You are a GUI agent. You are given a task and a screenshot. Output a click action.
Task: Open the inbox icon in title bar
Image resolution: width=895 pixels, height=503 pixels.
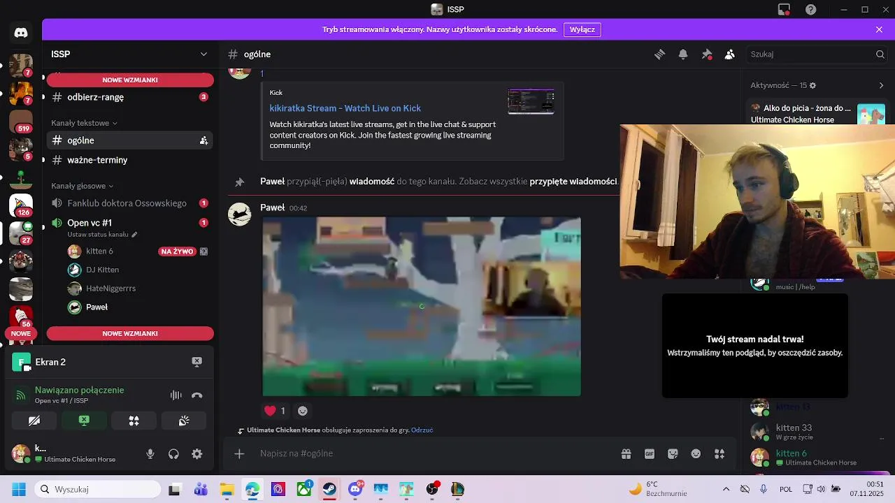tap(784, 10)
